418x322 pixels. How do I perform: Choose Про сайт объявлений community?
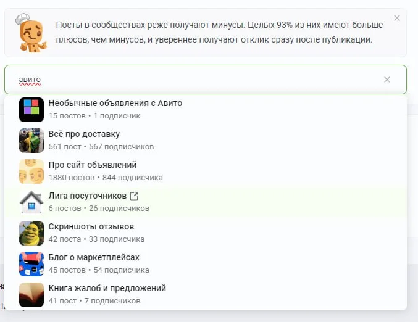[206, 171]
